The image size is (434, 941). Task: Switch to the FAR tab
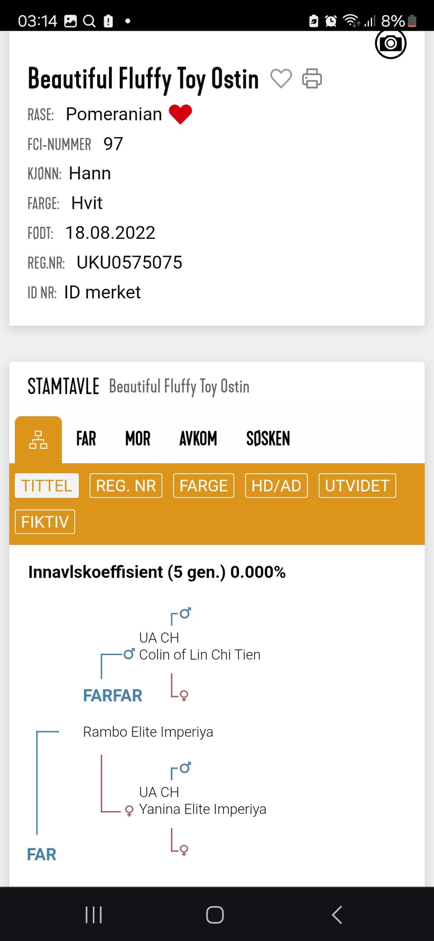(86, 439)
